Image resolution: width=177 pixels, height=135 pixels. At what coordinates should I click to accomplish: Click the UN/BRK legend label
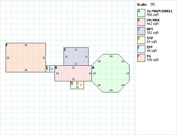point(153,20)
